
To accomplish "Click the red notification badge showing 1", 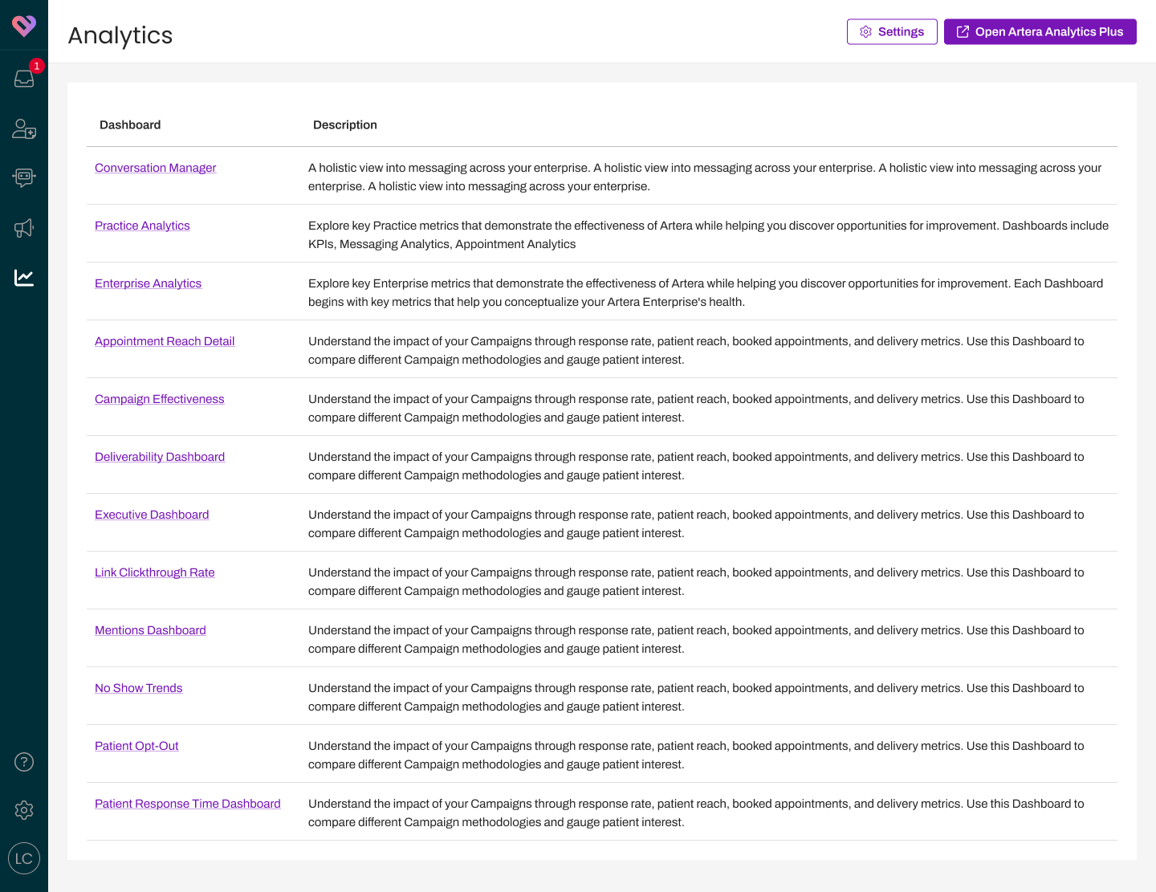I will click(36, 66).
